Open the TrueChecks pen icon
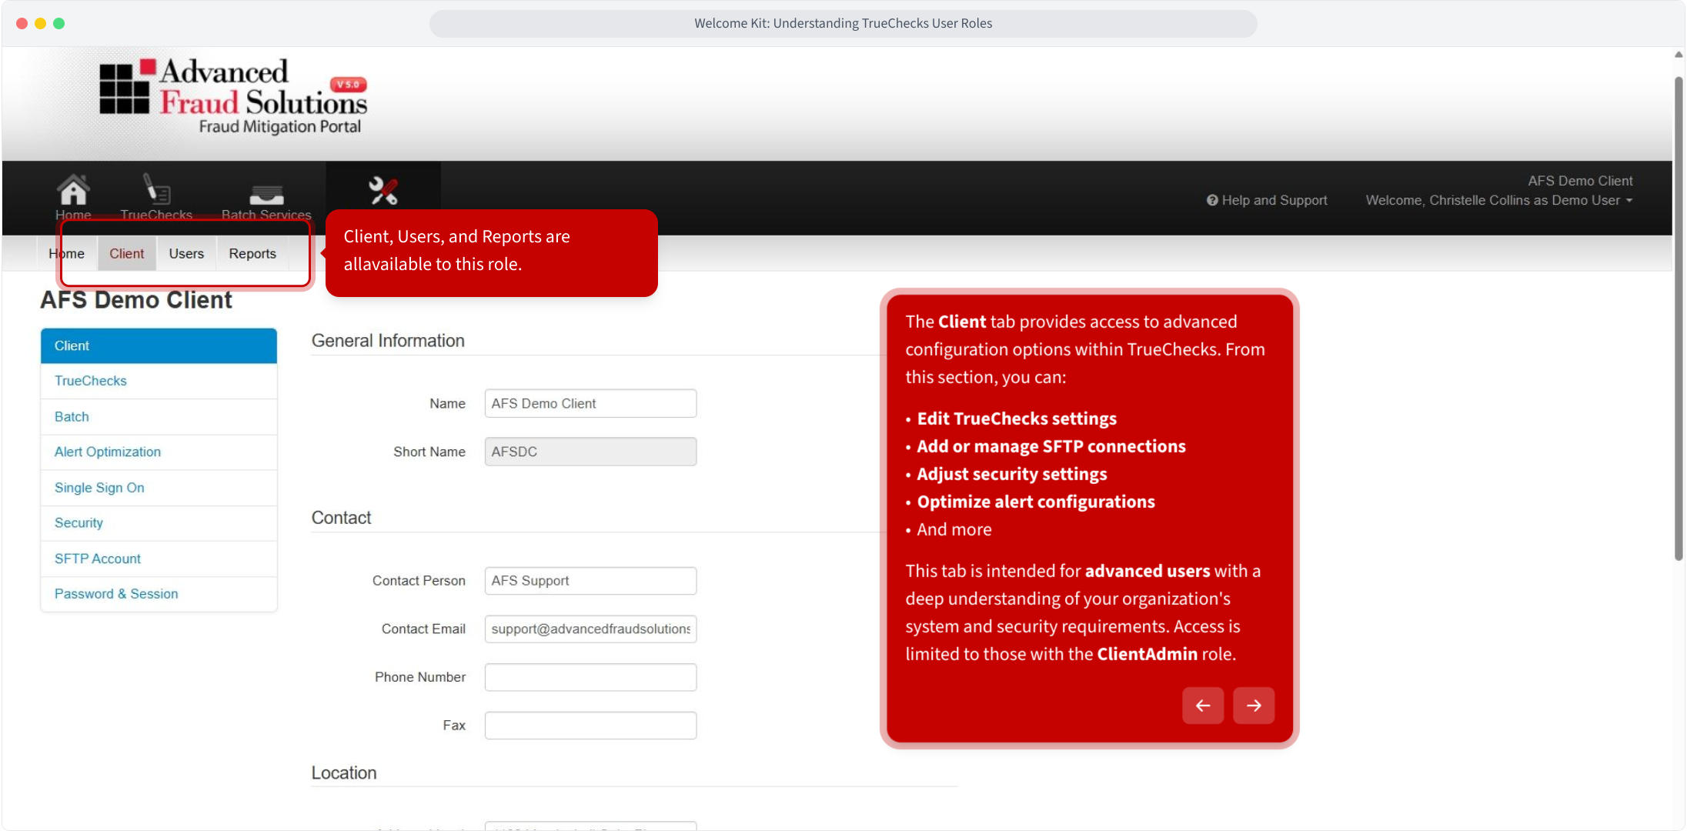Viewport: 1687px width, 831px height. tap(156, 189)
